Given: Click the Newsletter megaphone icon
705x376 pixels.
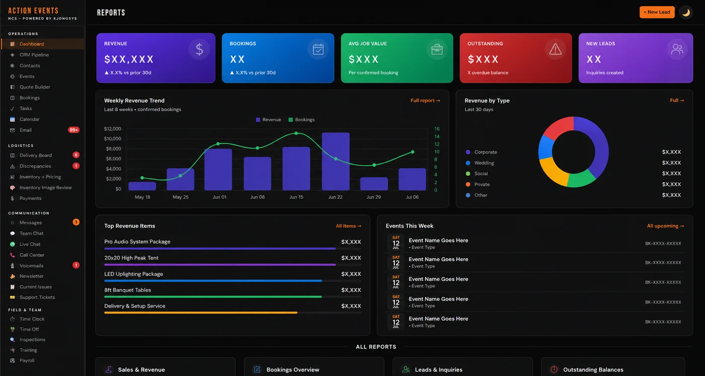Looking at the screenshot, I should [13, 276].
